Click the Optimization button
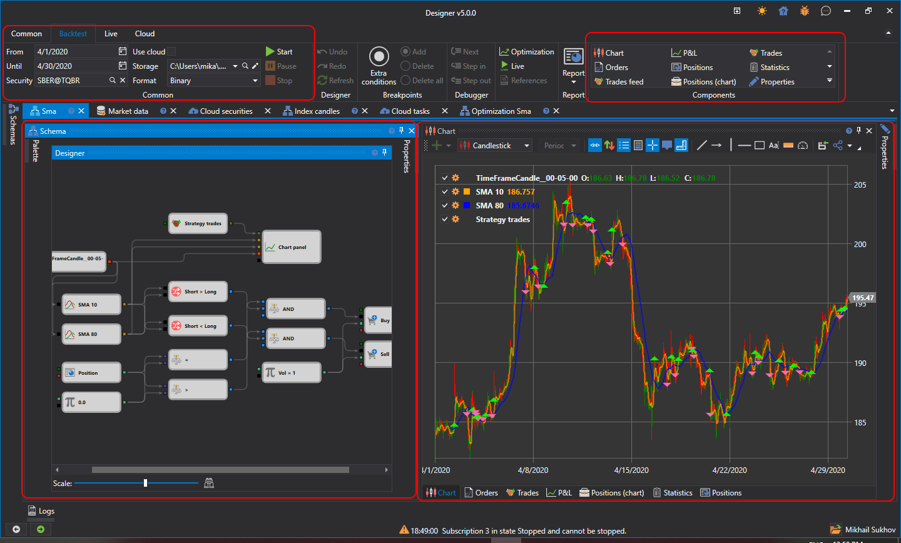 click(x=527, y=52)
